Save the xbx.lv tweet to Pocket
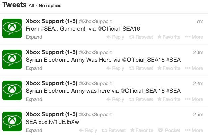208x135 pixels. 169,130
